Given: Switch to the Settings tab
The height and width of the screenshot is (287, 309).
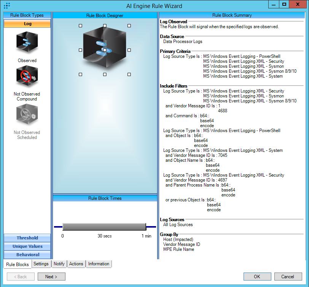Looking at the screenshot, I should pos(41,264).
